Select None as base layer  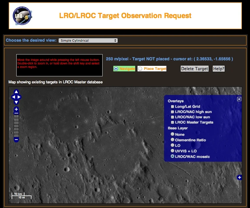click(x=172, y=134)
